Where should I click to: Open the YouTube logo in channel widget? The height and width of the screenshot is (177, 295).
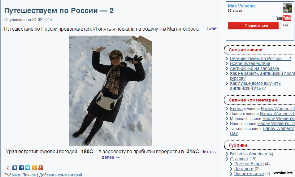284,18
